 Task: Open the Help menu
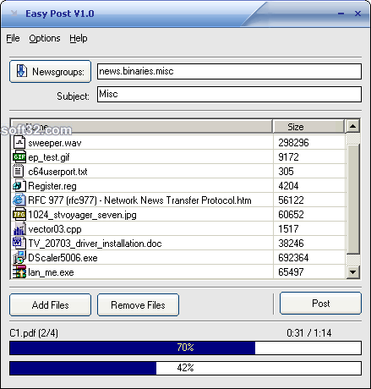(79, 38)
